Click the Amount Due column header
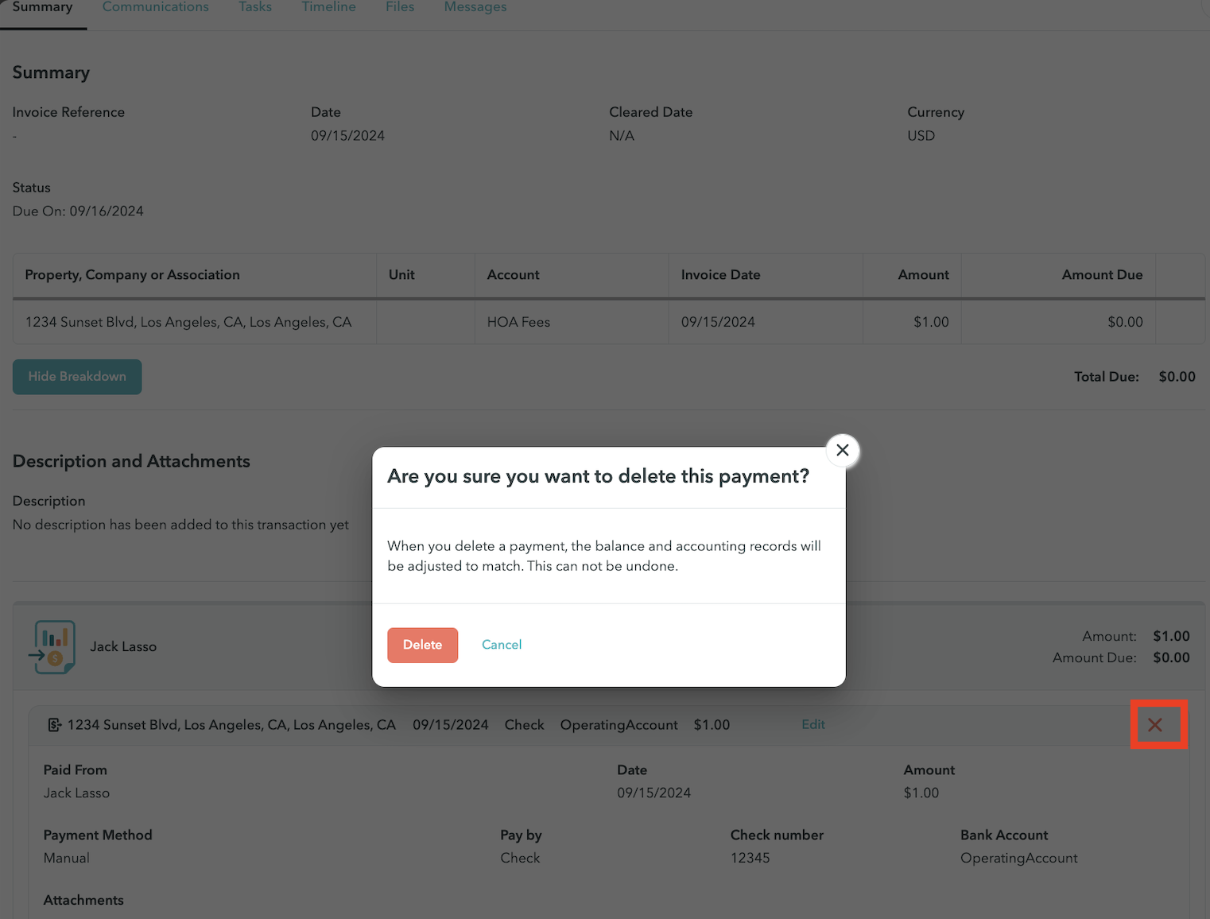1210x919 pixels. [1102, 275]
